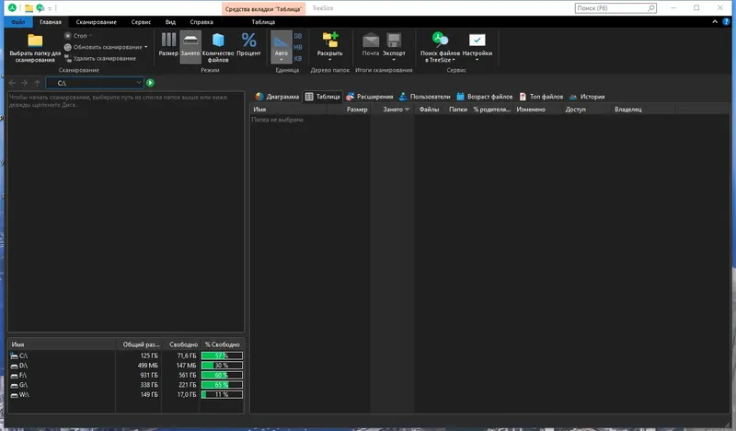Select the 'Таблица' view tab
736x431 pixels.
click(323, 97)
